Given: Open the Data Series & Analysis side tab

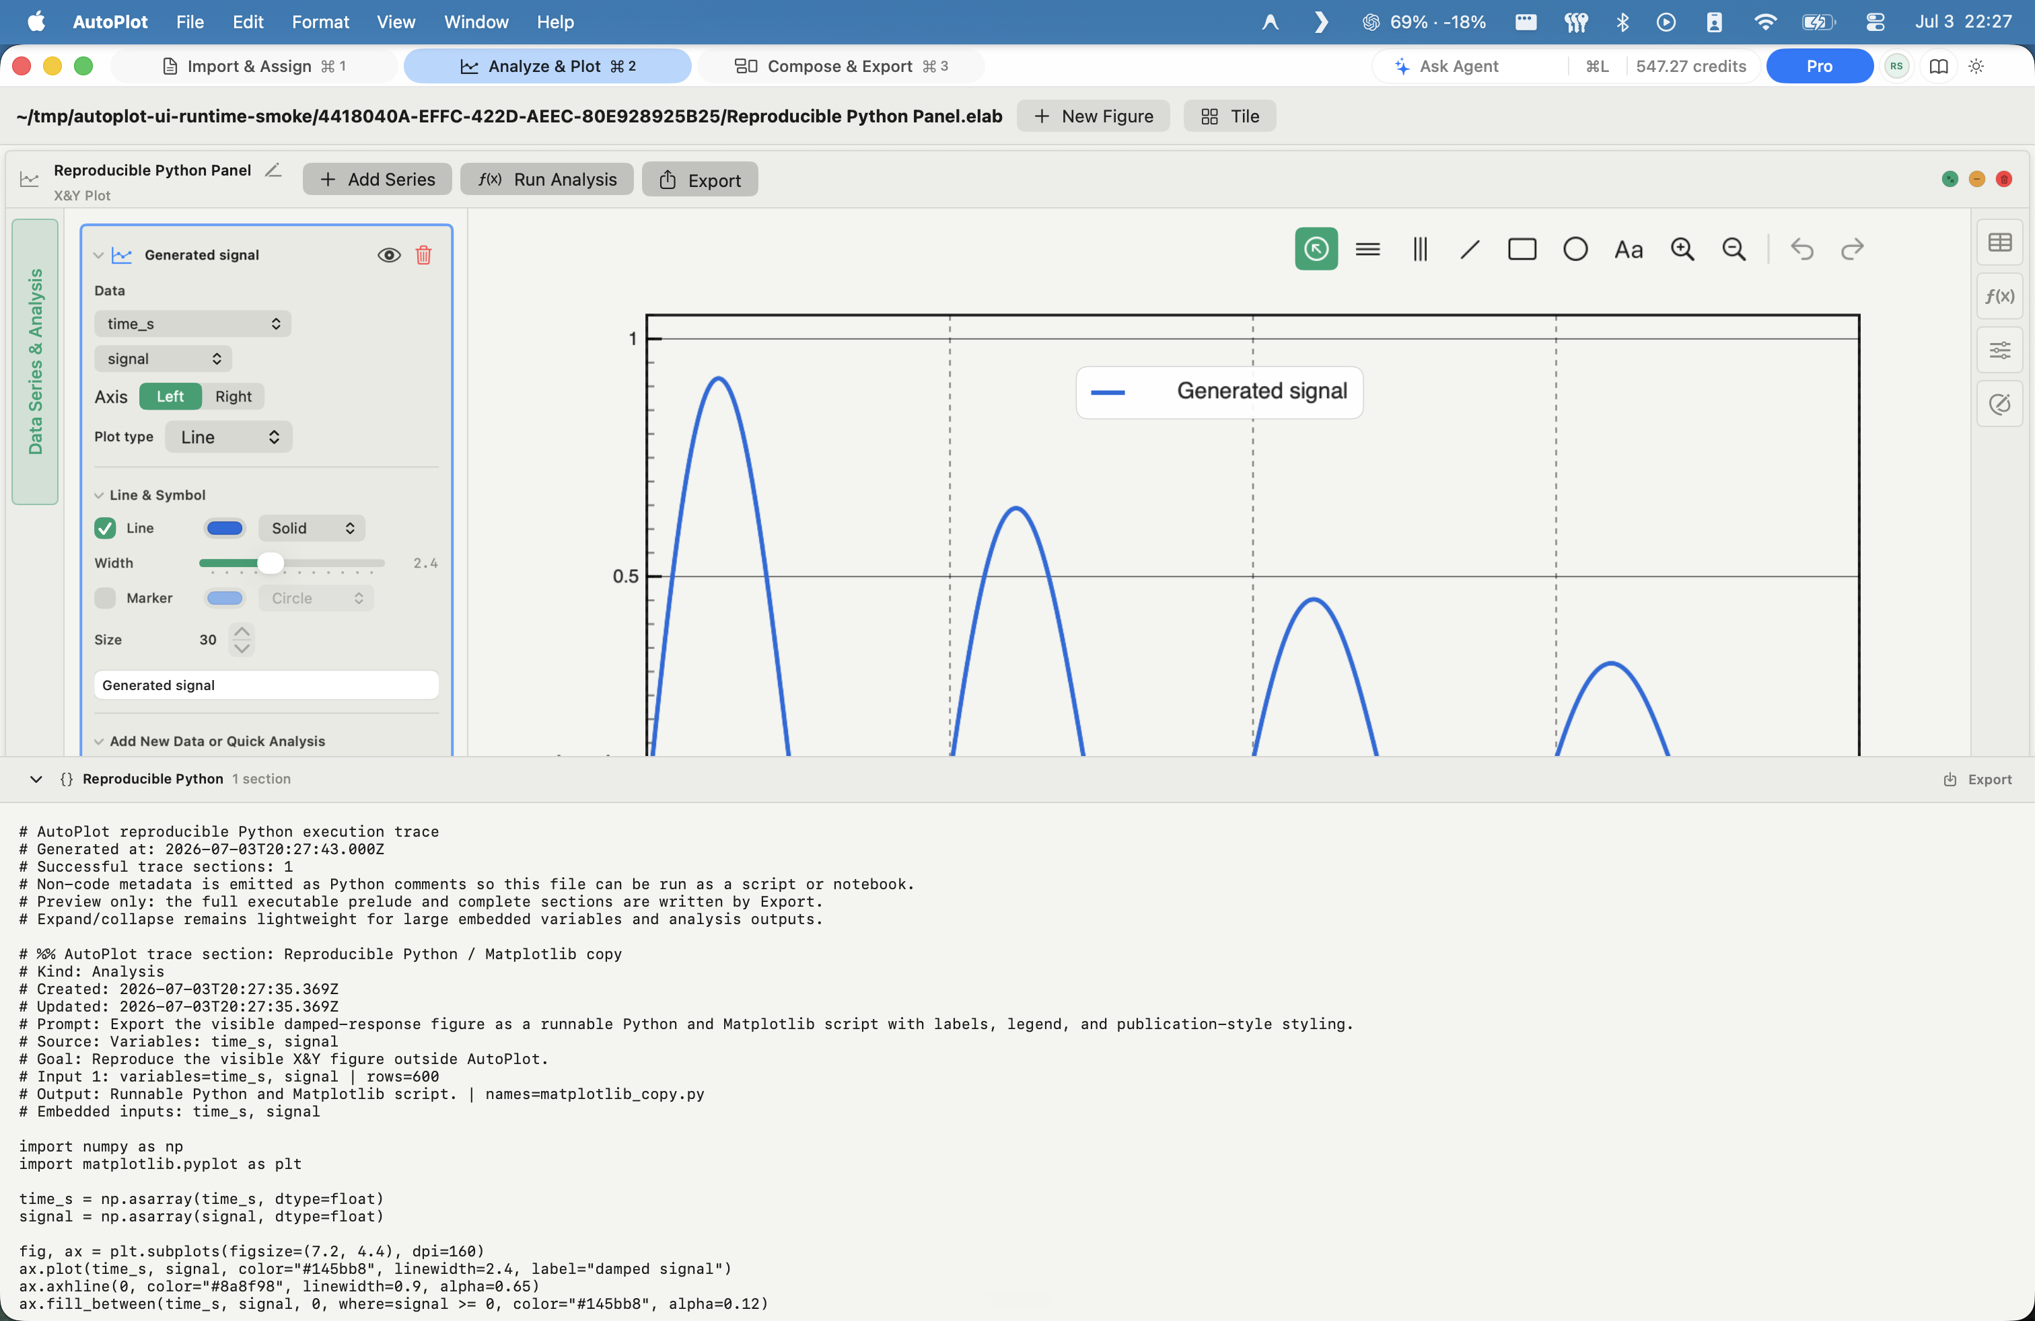Looking at the screenshot, I should pyautogui.click(x=35, y=361).
